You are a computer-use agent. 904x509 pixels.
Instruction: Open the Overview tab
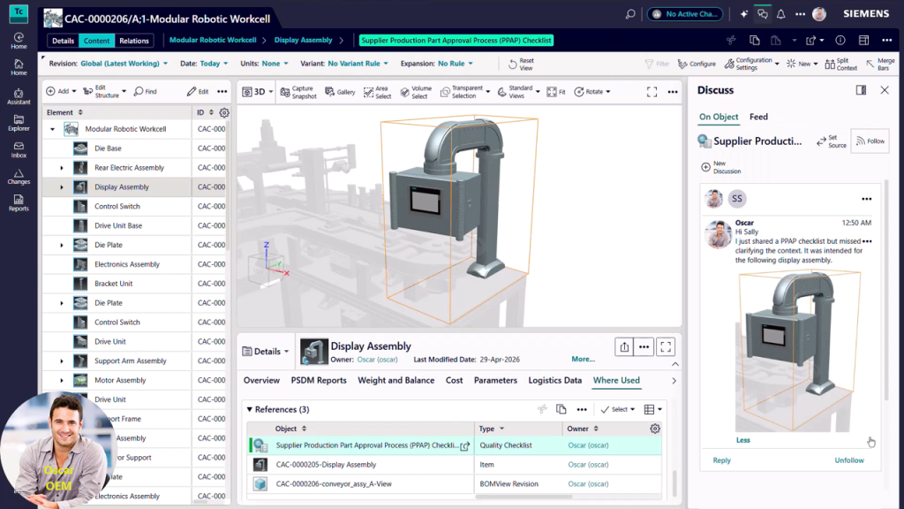(261, 380)
